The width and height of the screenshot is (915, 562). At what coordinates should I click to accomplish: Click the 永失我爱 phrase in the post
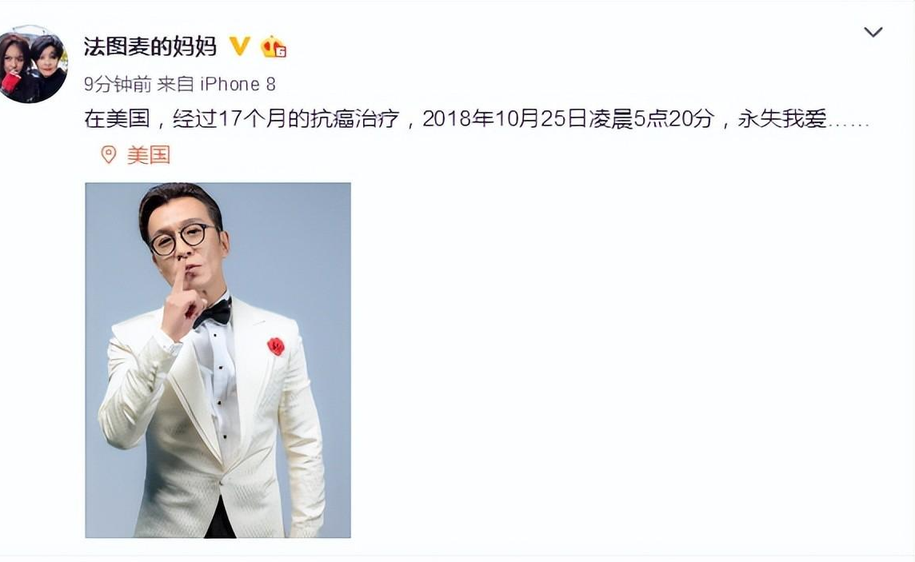click(x=782, y=119)
